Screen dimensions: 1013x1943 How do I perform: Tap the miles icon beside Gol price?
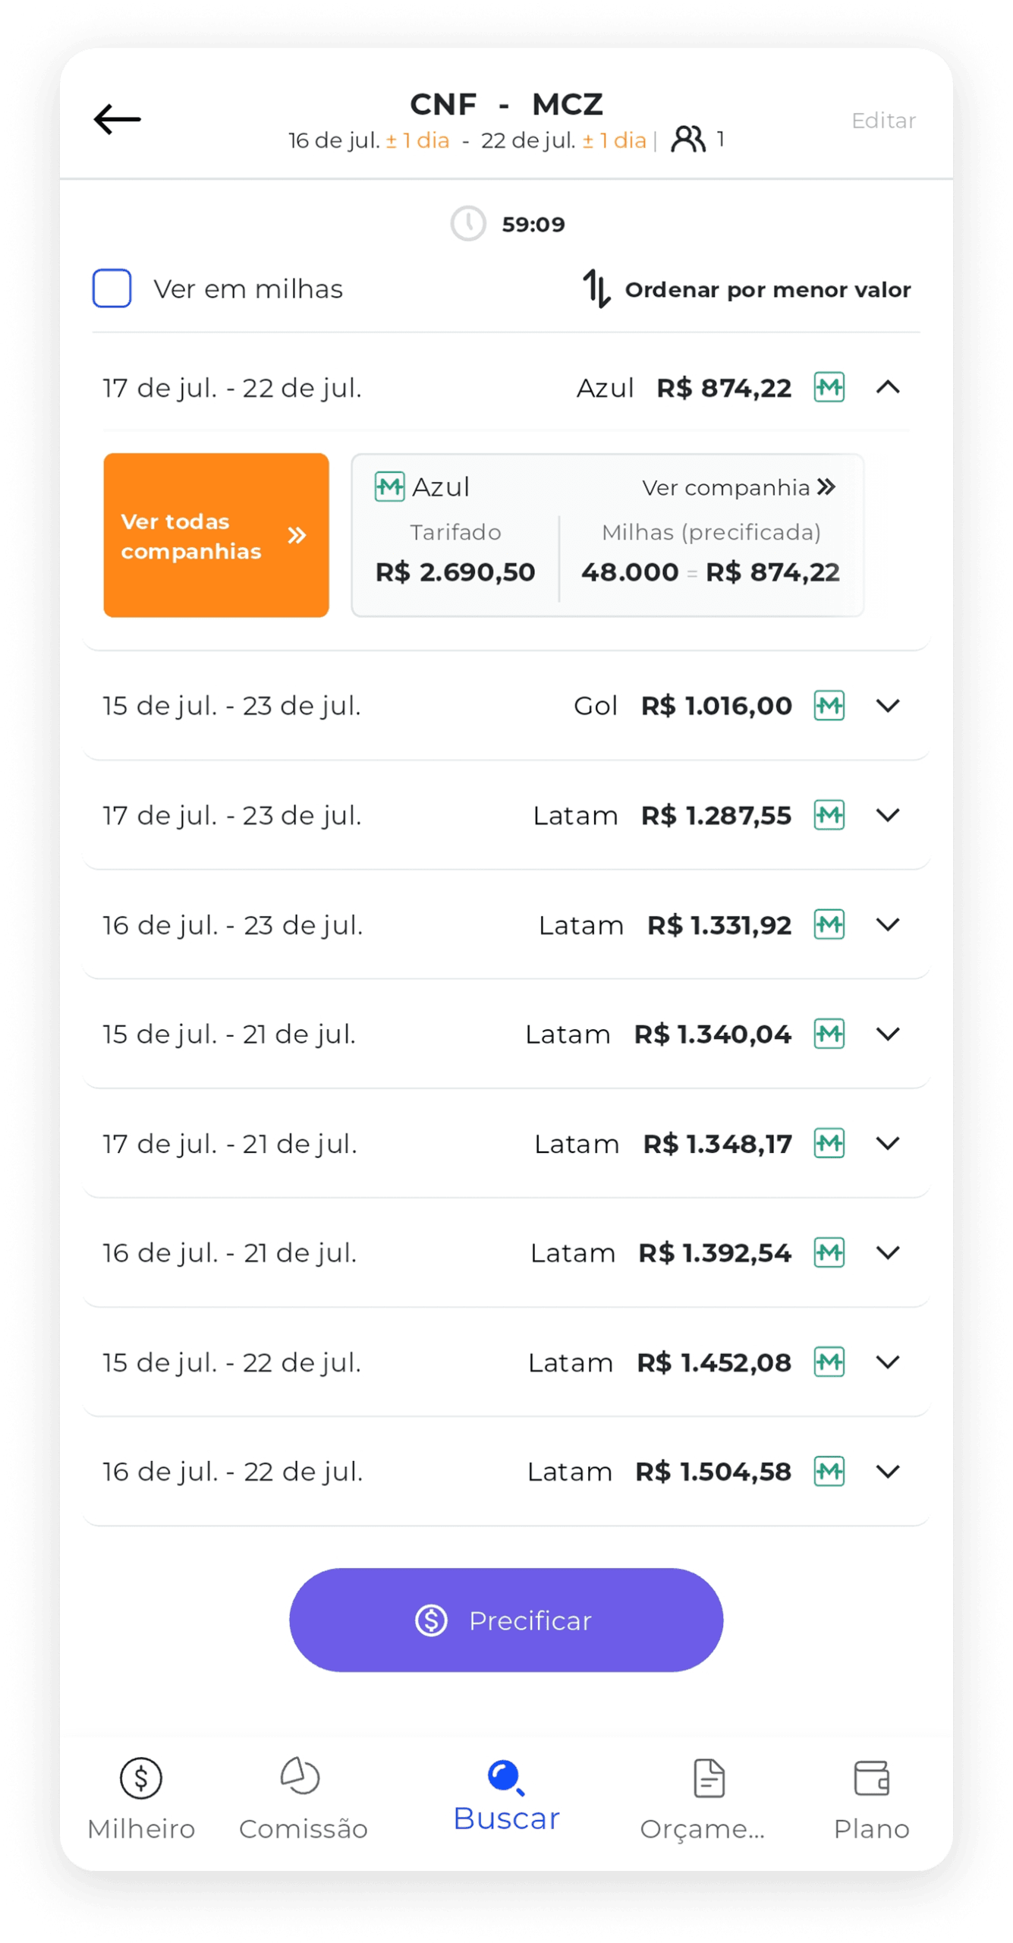pos(829,706)
